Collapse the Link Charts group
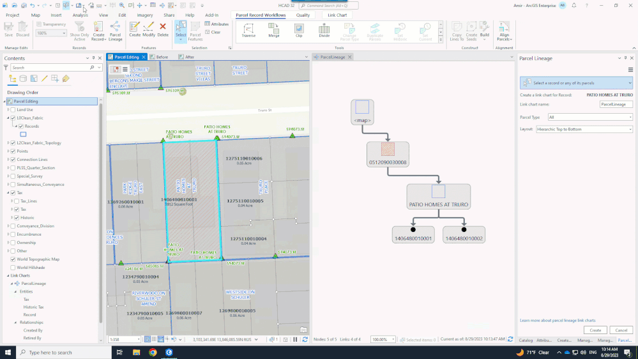The width and height of the screenshot is (638, 359). pos(8,275)
